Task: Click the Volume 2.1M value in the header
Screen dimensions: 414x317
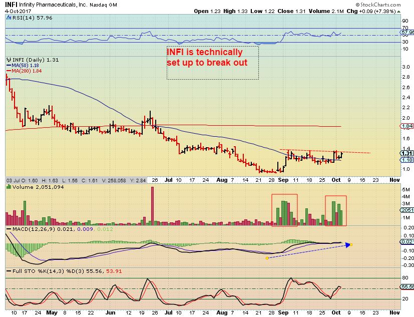Action: pyautogui.click(x=326, y=11)
